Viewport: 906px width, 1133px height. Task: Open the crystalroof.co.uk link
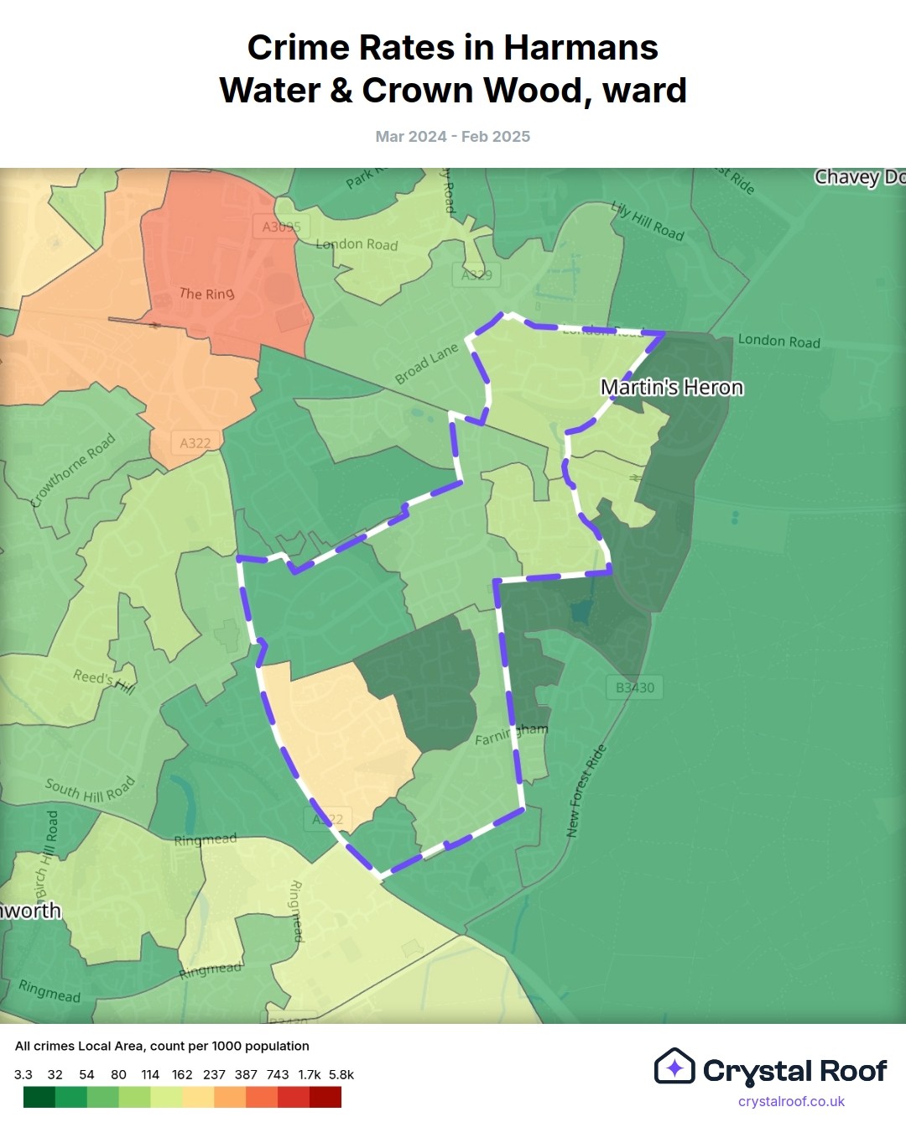point(791,1101)
